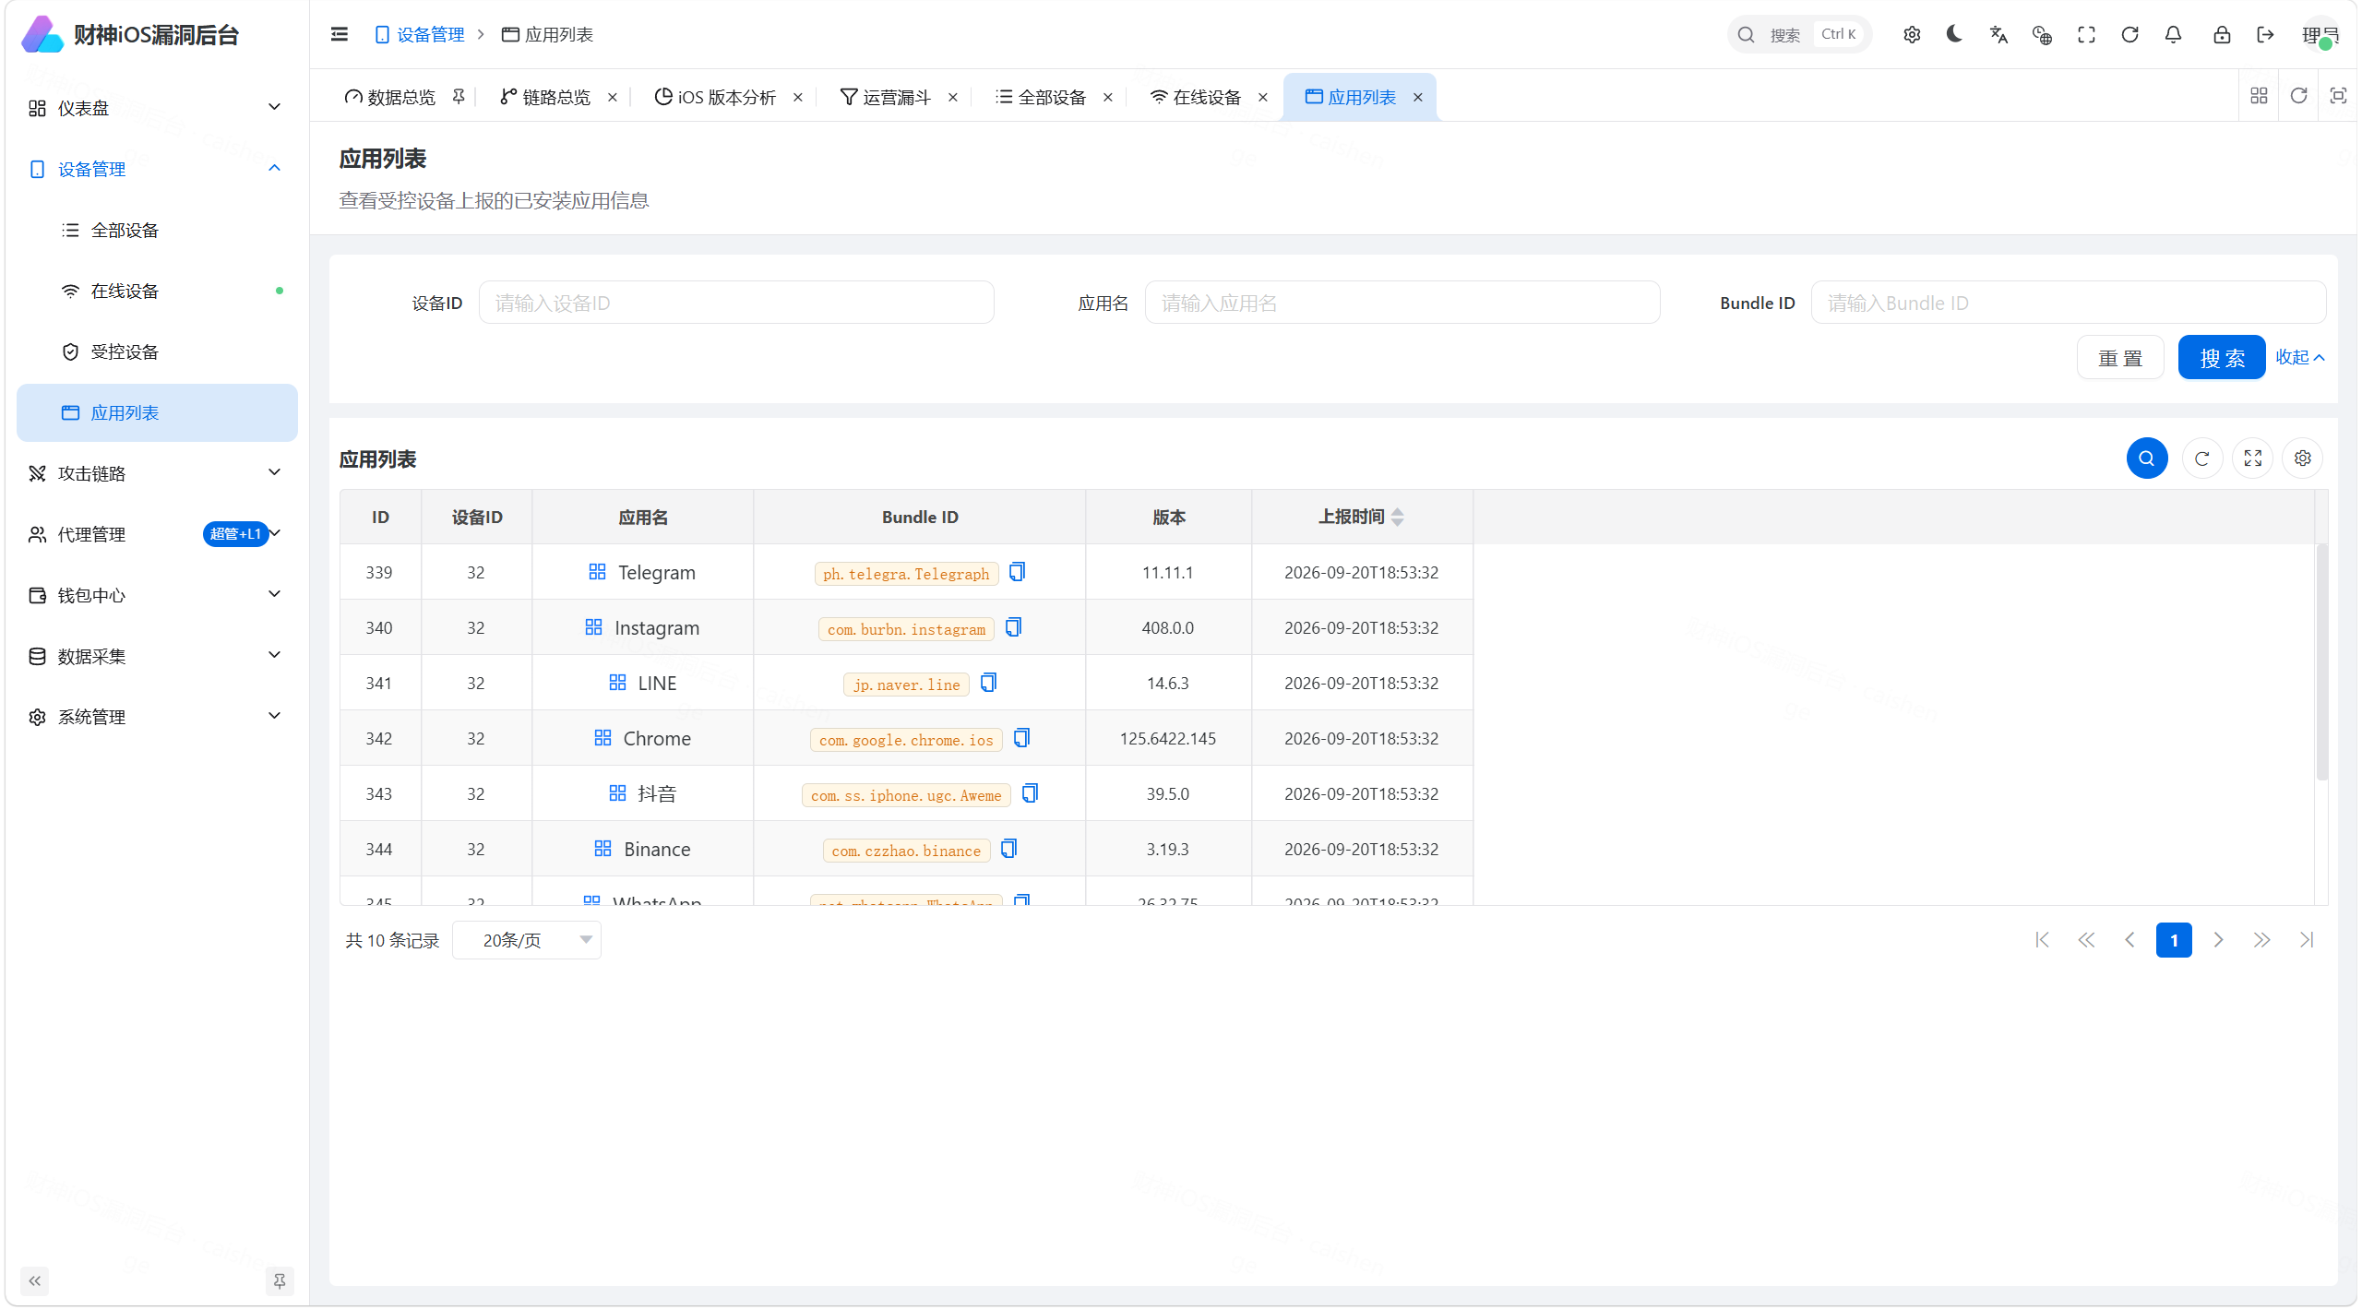Collapse the filter form via 收起
2362x1310 pixels.
pyautogui.click(x=2299, y=357)
